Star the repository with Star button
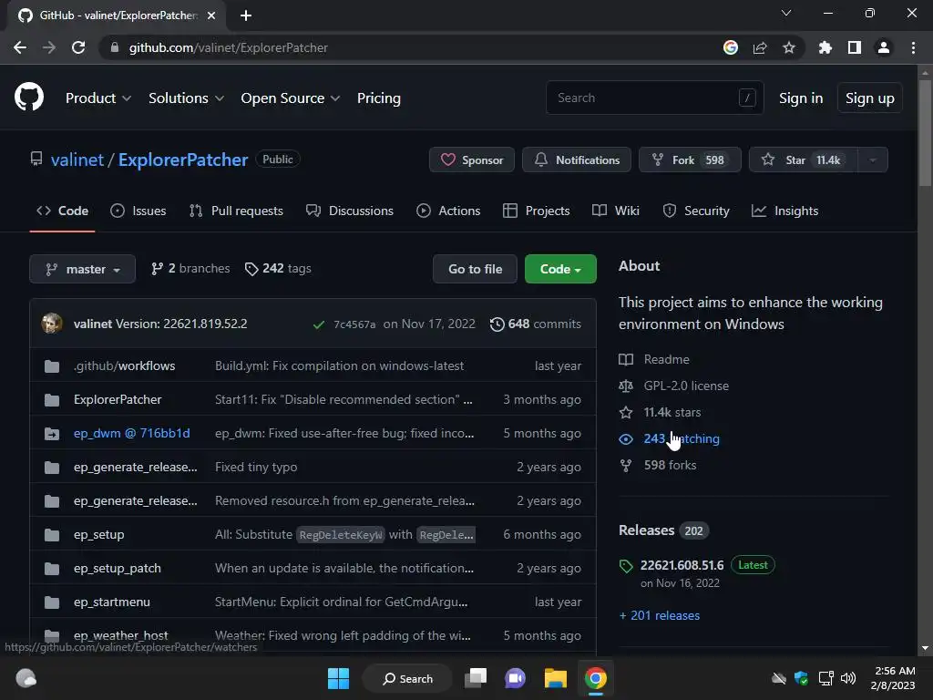This screenshot has height=700, width=933. pyautogui.click(x=804, y=160)
